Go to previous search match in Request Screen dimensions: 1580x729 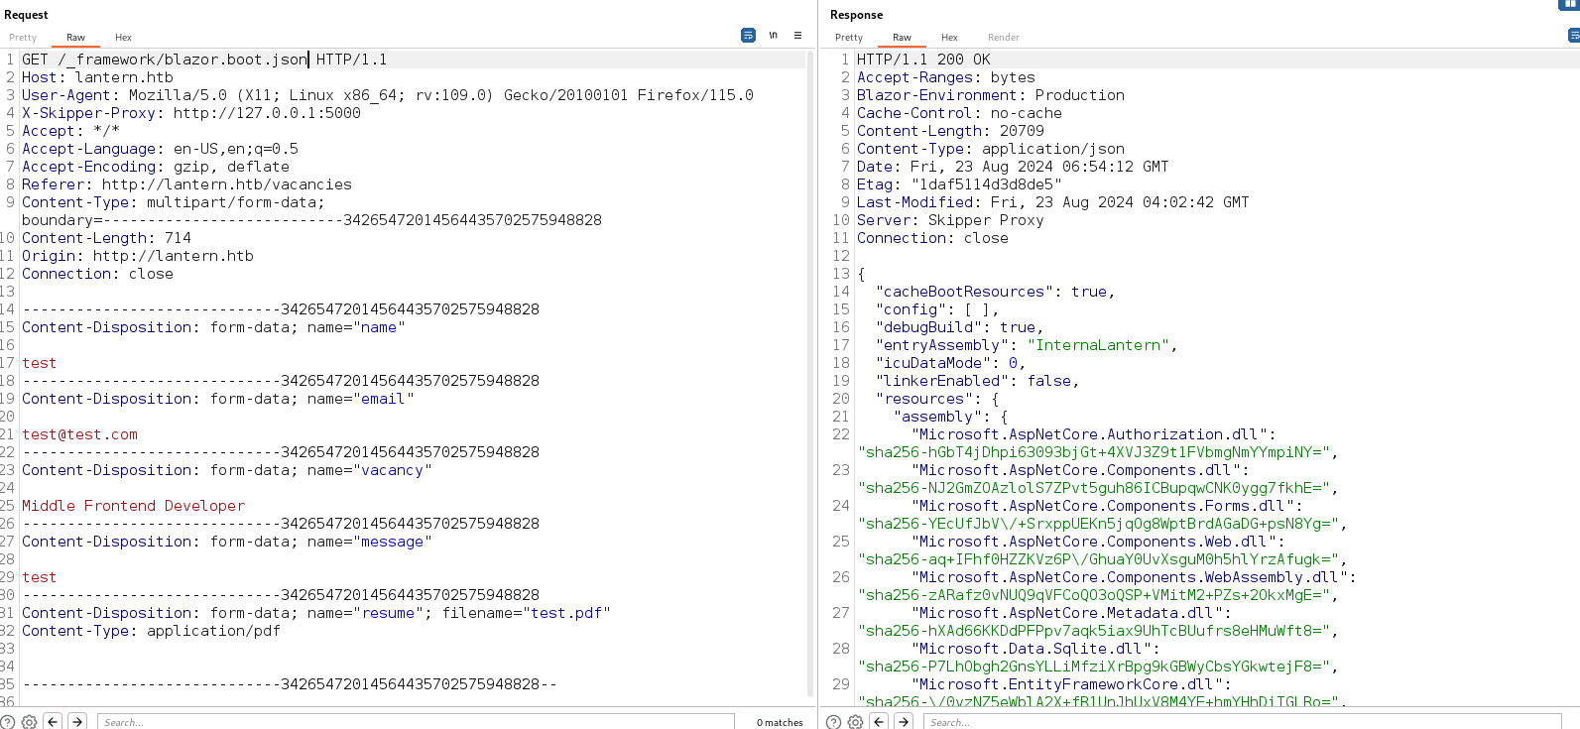[x=54, y=721]
